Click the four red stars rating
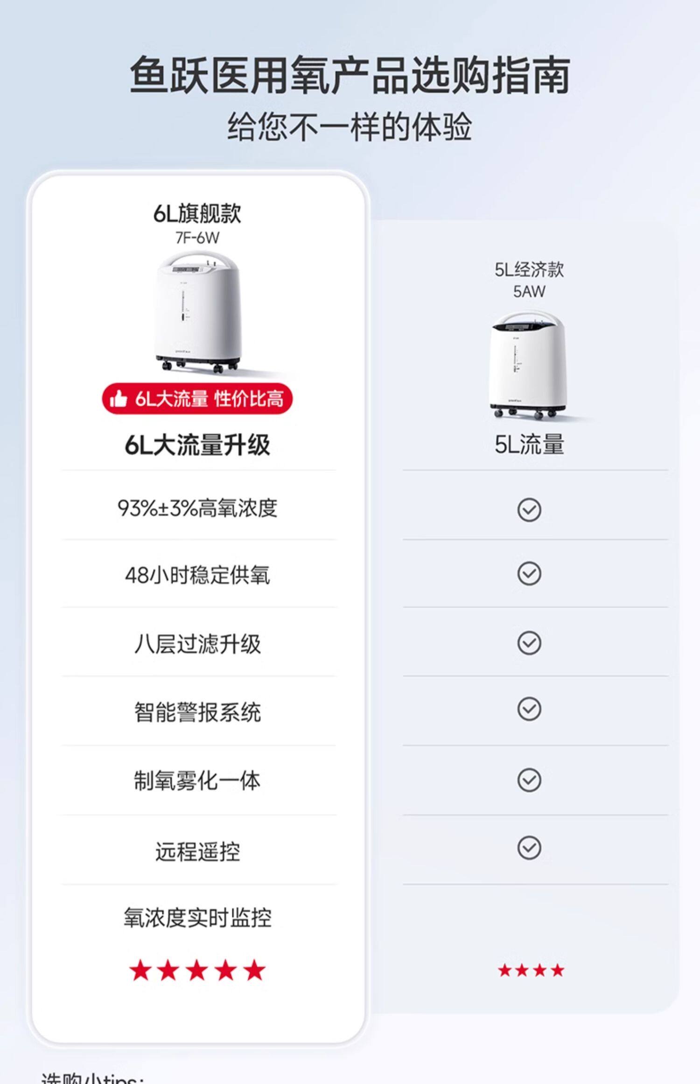 (531, 971)
